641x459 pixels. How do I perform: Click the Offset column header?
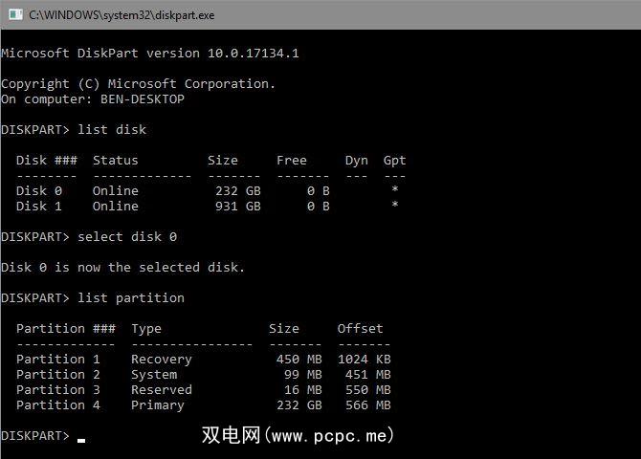point(360,328)
